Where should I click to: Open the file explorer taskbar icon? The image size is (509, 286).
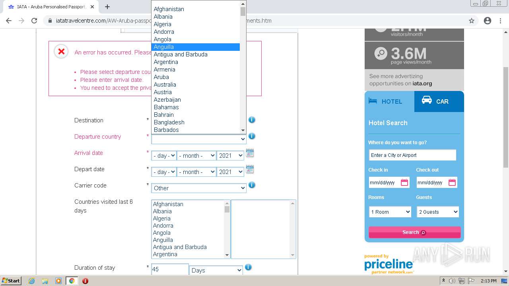tap(45, 281)
